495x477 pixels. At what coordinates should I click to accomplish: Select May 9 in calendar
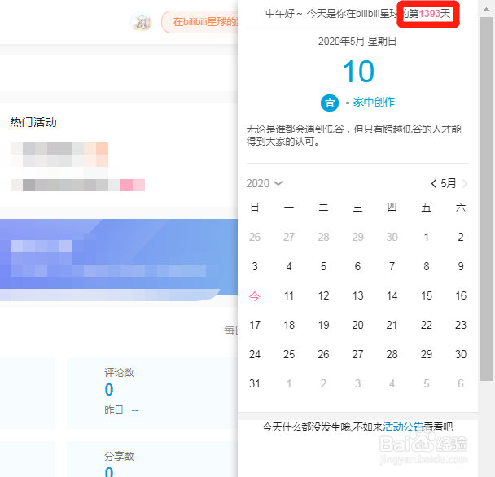point(461,266)
